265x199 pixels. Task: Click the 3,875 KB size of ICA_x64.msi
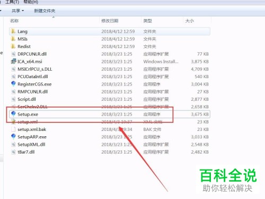(x=200, y=62)
